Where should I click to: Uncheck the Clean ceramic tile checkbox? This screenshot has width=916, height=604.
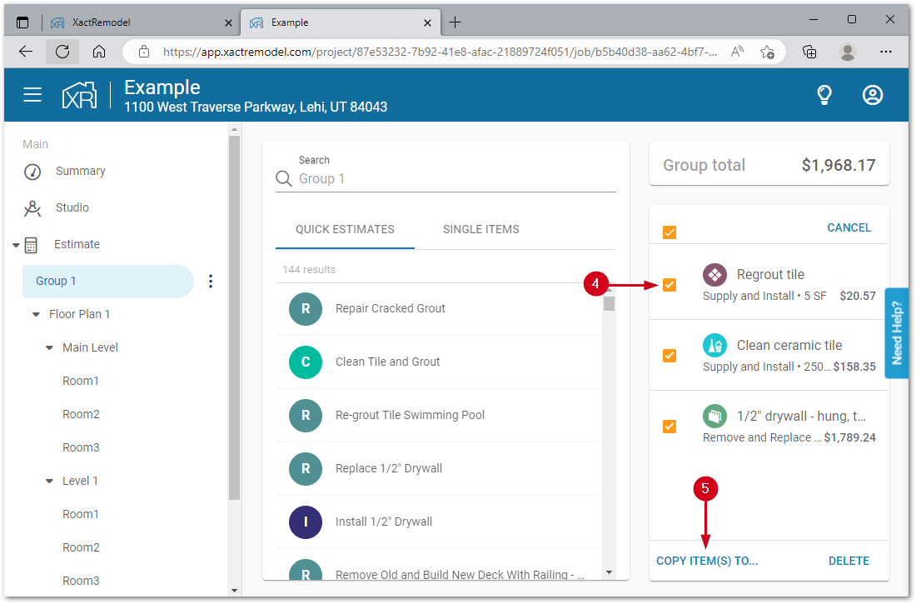pyautogui.click(x=670, y=356)
